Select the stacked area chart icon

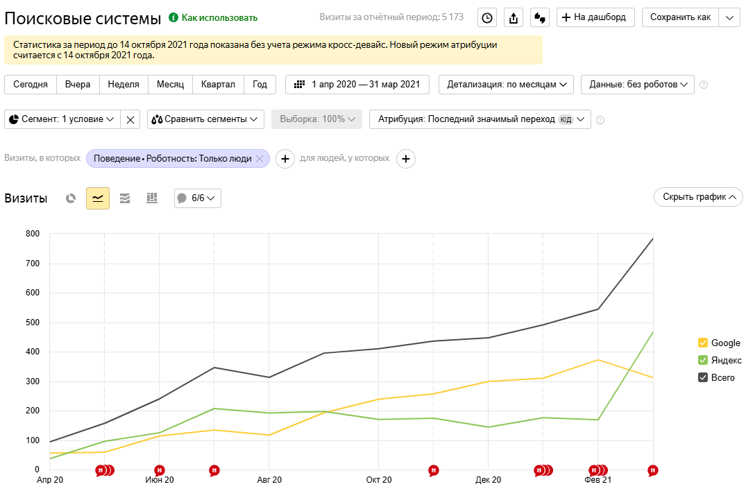(125, 198)
